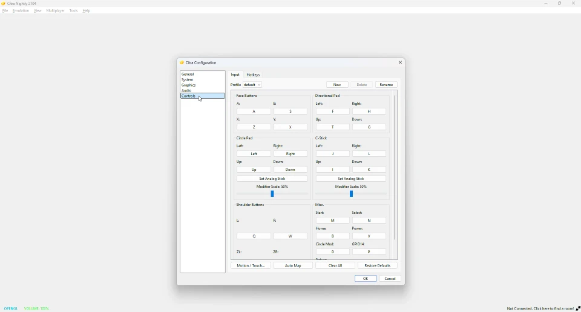Remap the L shoulder button bound to Q

pyautogui.click(x=254, y=236)
